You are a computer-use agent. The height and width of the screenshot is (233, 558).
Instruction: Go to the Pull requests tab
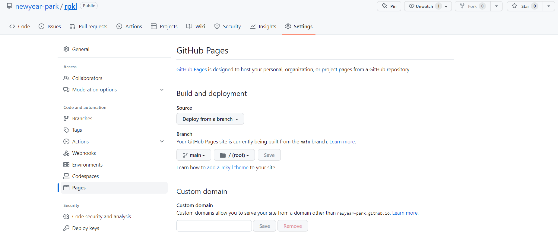(x=89, y=26)
